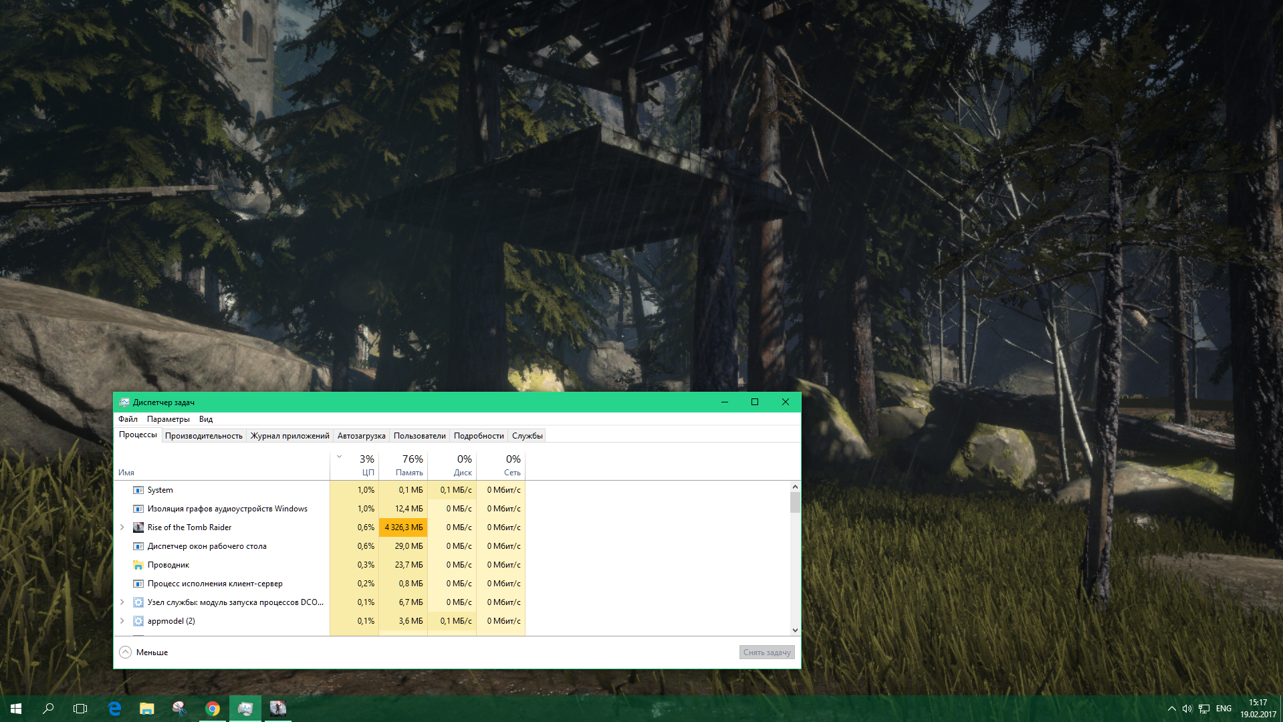Open taskbar search magnifier

point(48,709)
